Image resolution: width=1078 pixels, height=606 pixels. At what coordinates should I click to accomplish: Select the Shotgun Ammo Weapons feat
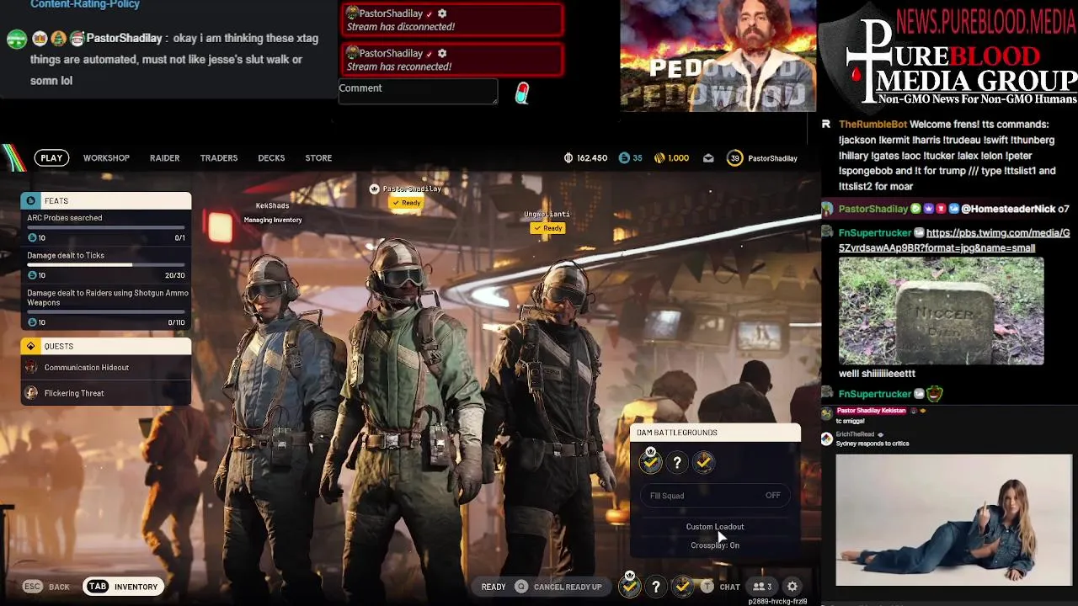click(x=106, y=307)
